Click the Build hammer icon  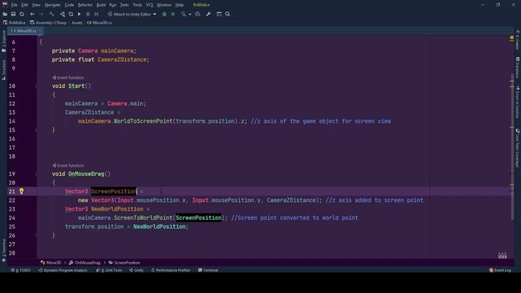51,15
